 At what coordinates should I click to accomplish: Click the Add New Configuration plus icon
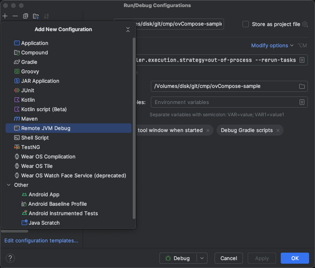[x=5, y=16]
